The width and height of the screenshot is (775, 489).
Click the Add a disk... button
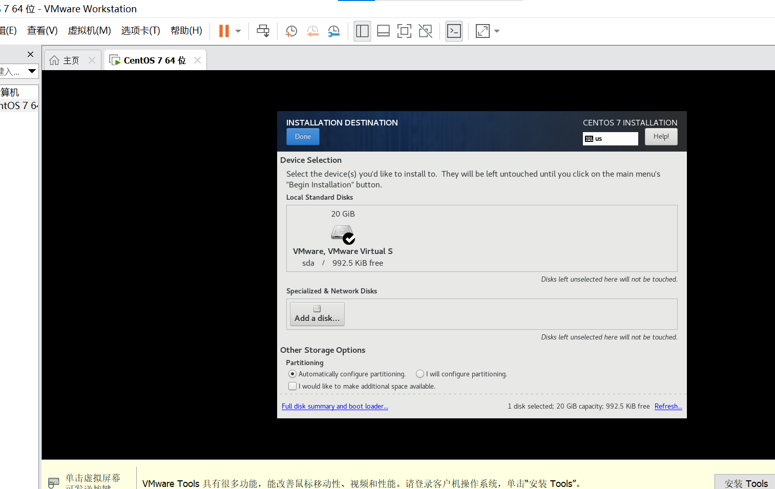tap(317, 314)
